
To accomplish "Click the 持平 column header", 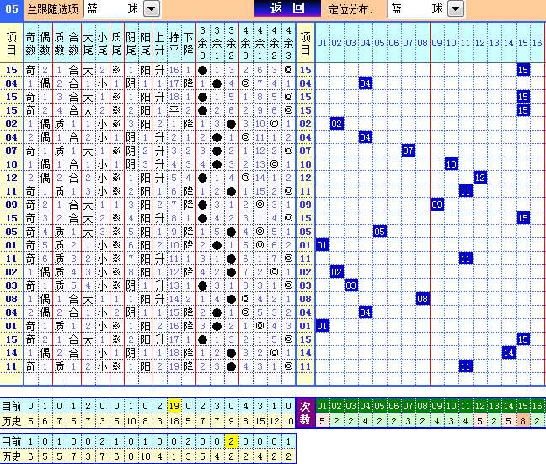I will pyautogui.click(x=174, y=43).
